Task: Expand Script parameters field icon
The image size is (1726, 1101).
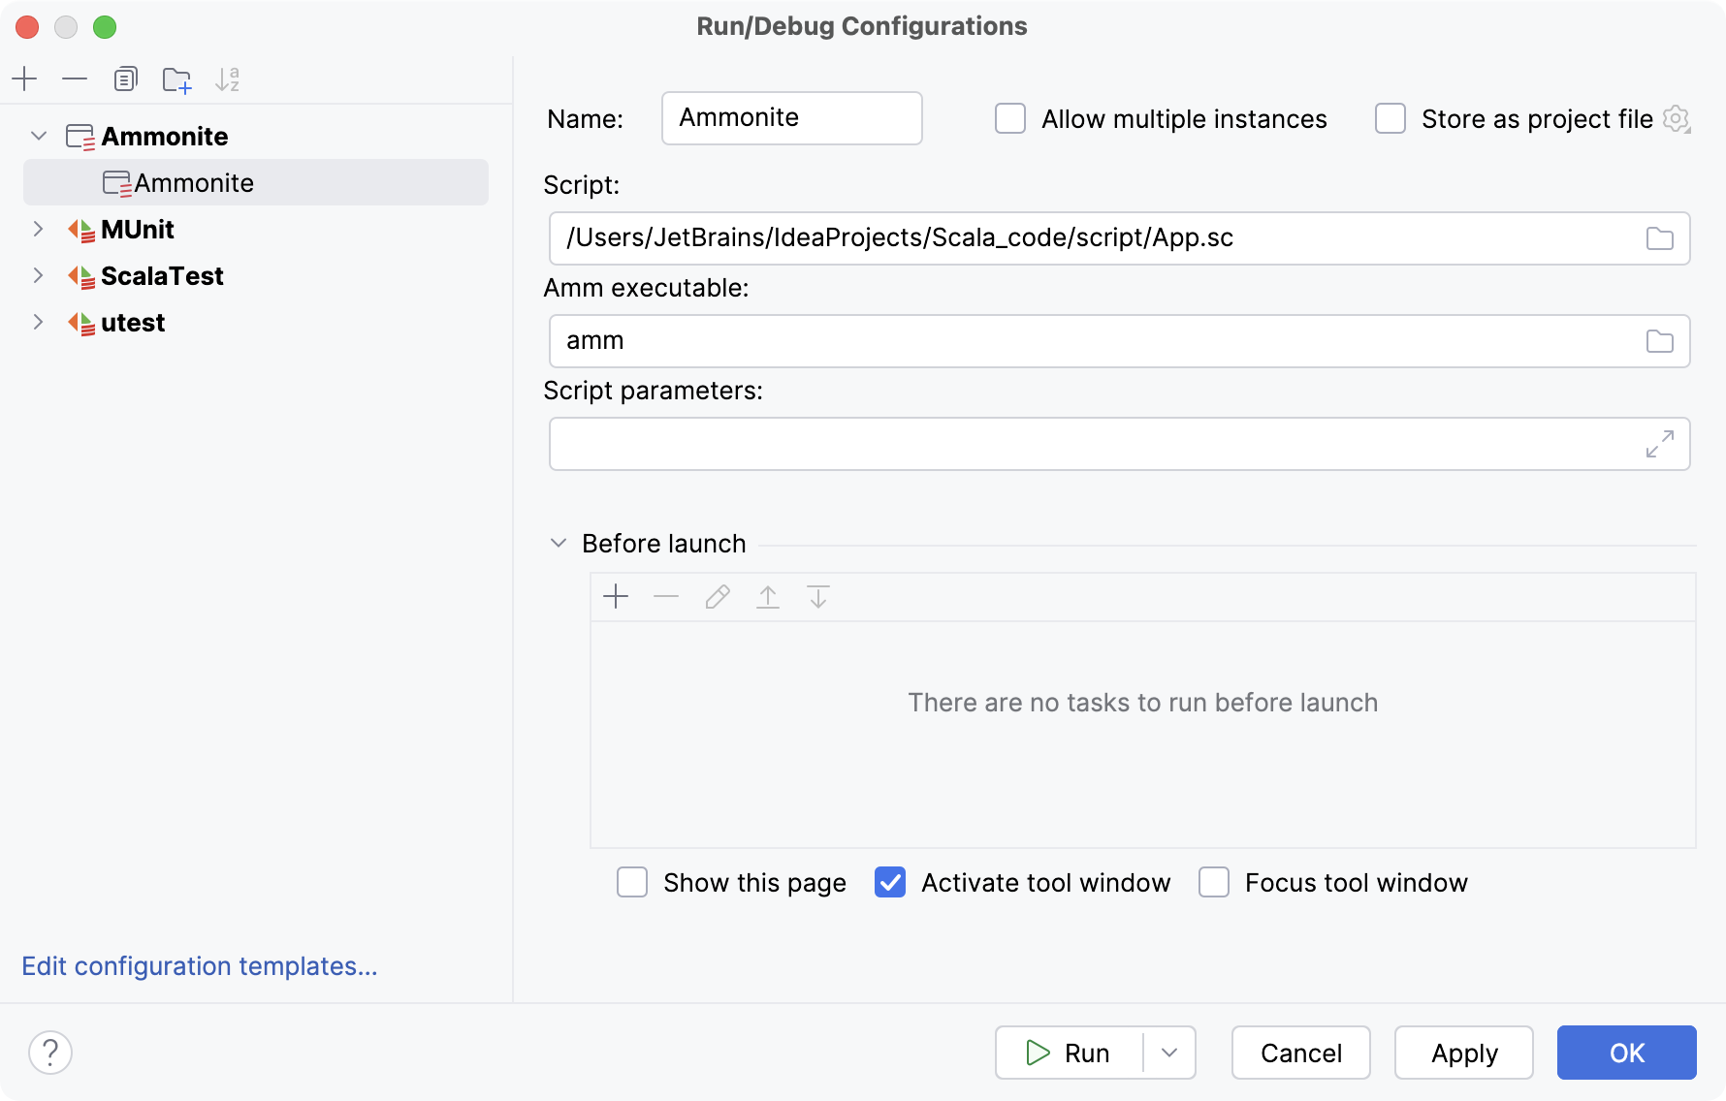Action: tap(1660, 444)
